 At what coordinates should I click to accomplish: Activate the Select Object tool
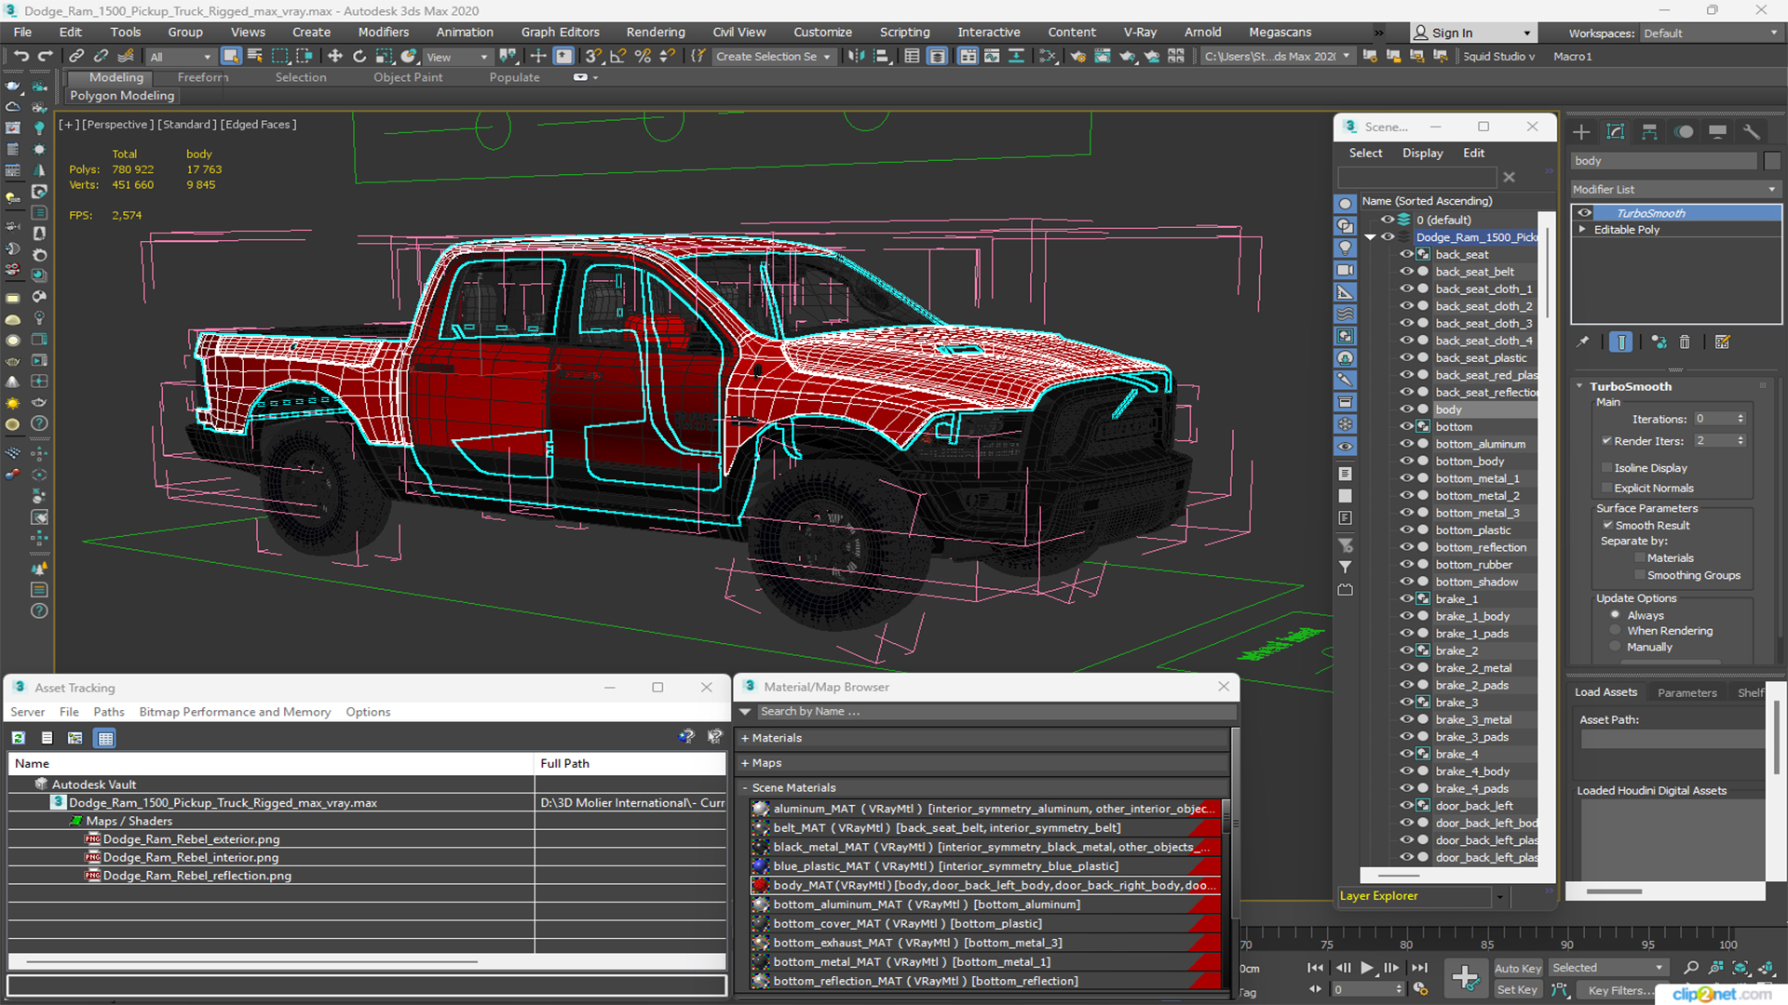point(231,57)
